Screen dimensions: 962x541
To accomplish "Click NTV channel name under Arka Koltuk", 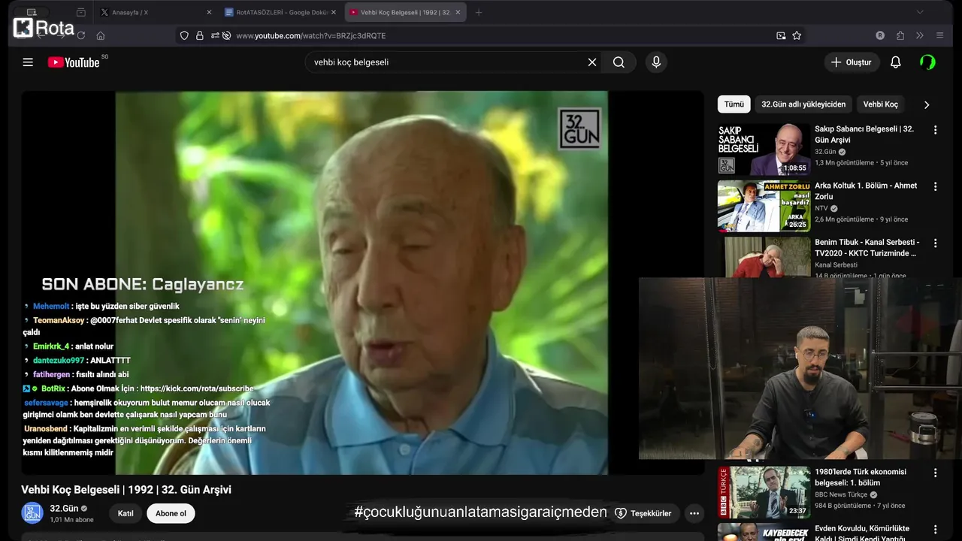I will coord(821,208).
